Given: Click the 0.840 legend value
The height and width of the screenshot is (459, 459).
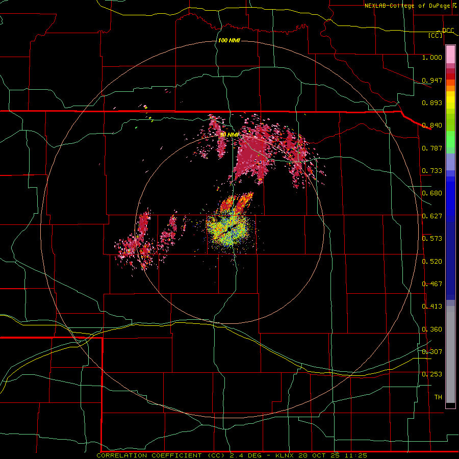Looking at the screenshot, I should click(432, 125).
